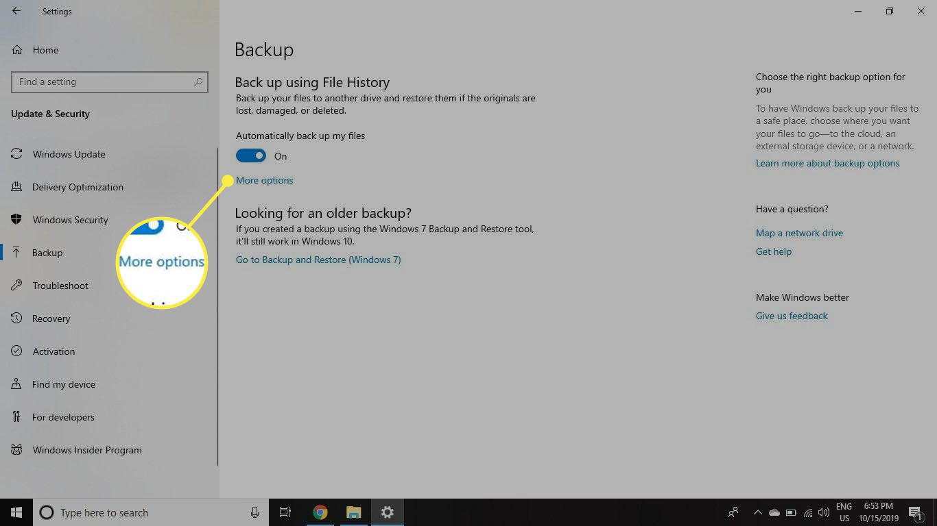Image resolution: width=937 pixels, height=526 pixels.
Task: Click the Type here to search taskbar box
Action: coord(151,512)
